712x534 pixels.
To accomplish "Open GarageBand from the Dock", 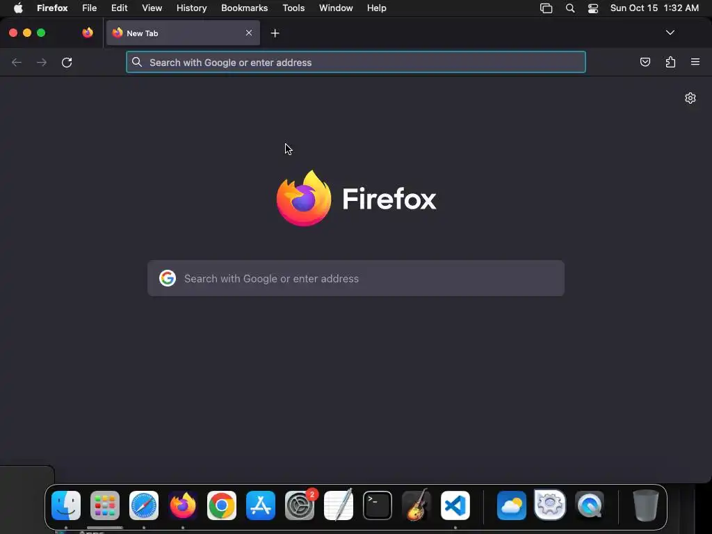I will point(416,505).
